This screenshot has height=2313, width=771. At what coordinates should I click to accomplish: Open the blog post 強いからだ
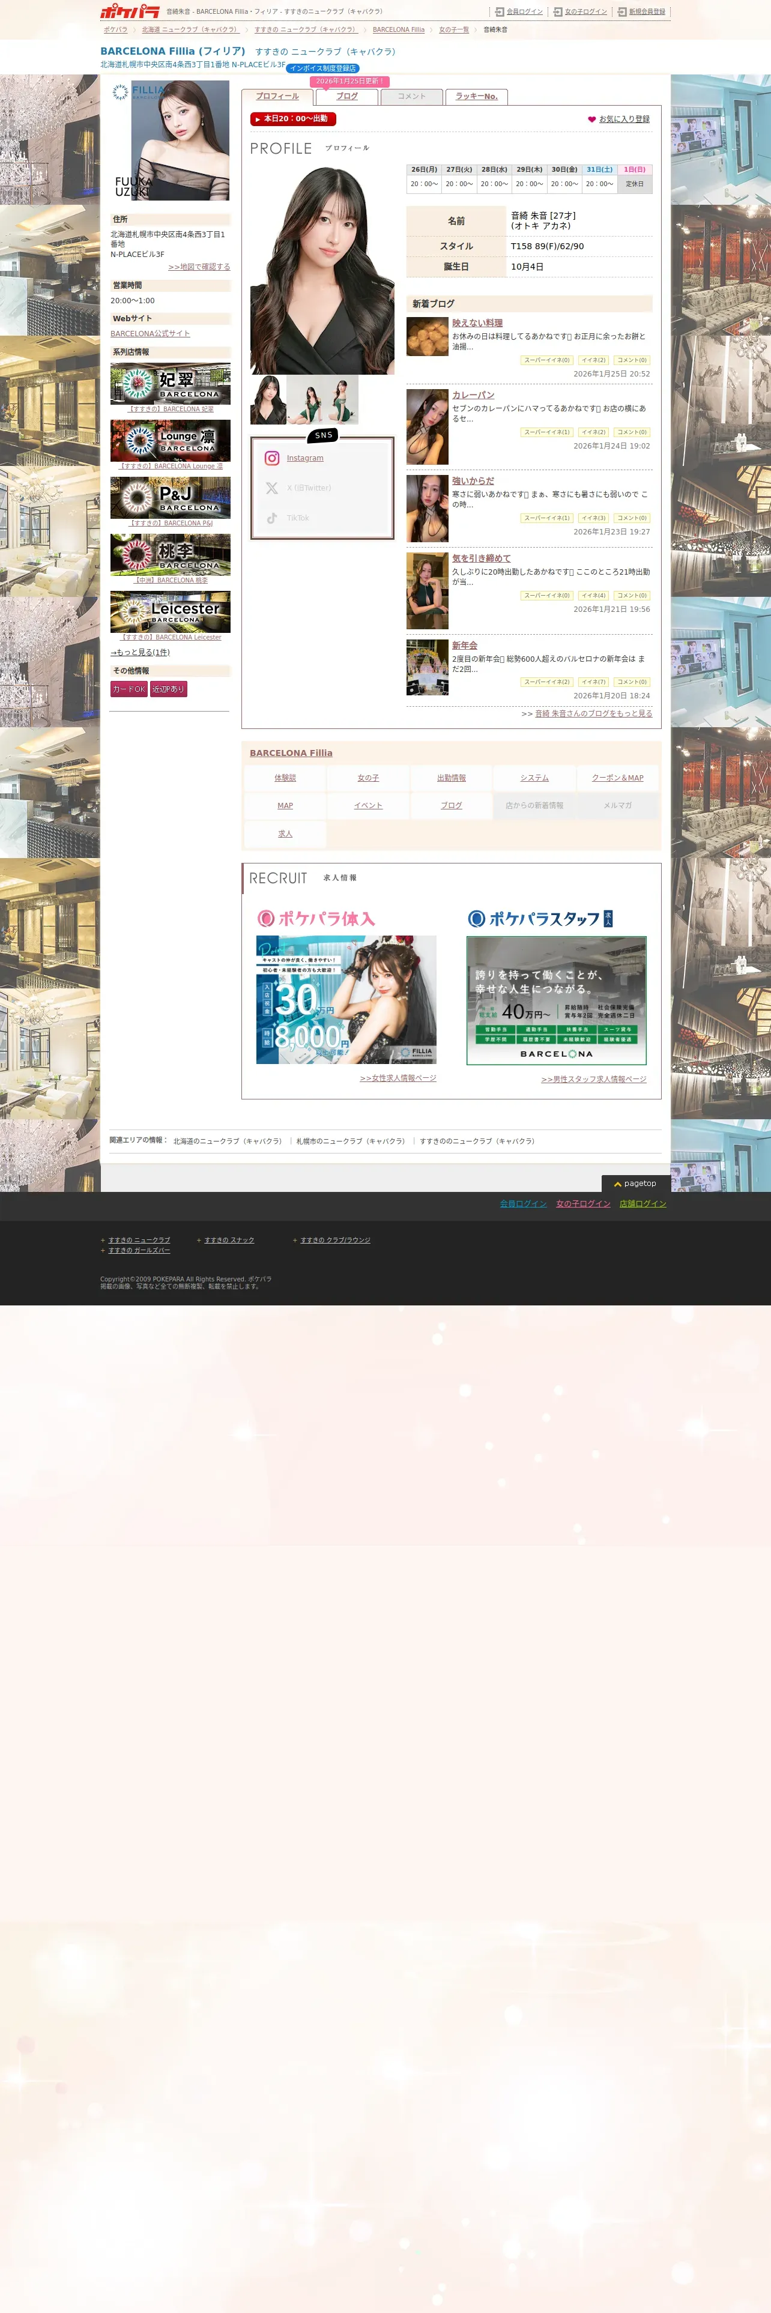(473, 482)
